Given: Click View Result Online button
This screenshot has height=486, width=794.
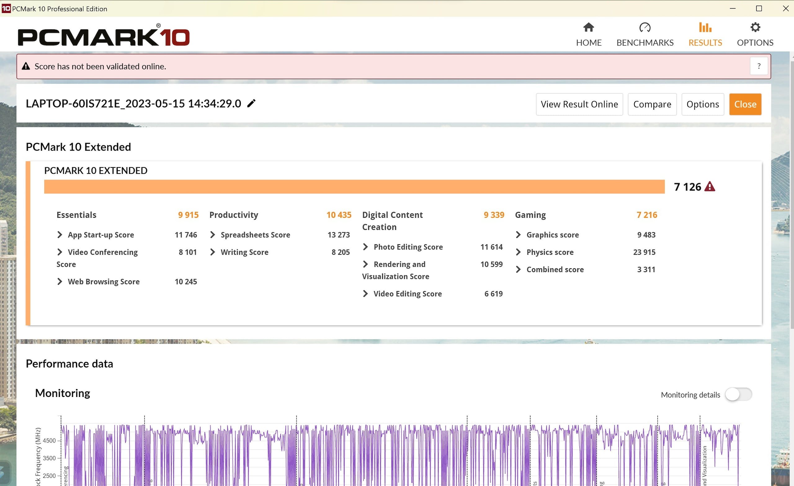Looking at the screenshot, I should (579, 104).
